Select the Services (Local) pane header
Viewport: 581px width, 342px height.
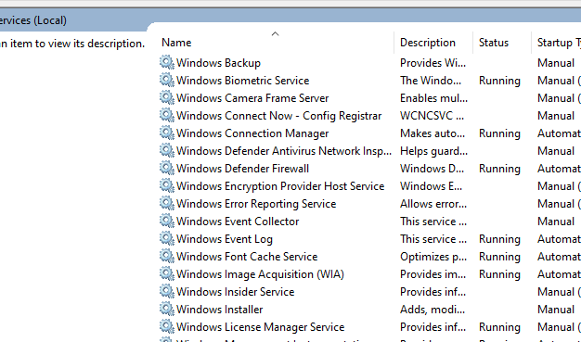[x=33, y=20]
